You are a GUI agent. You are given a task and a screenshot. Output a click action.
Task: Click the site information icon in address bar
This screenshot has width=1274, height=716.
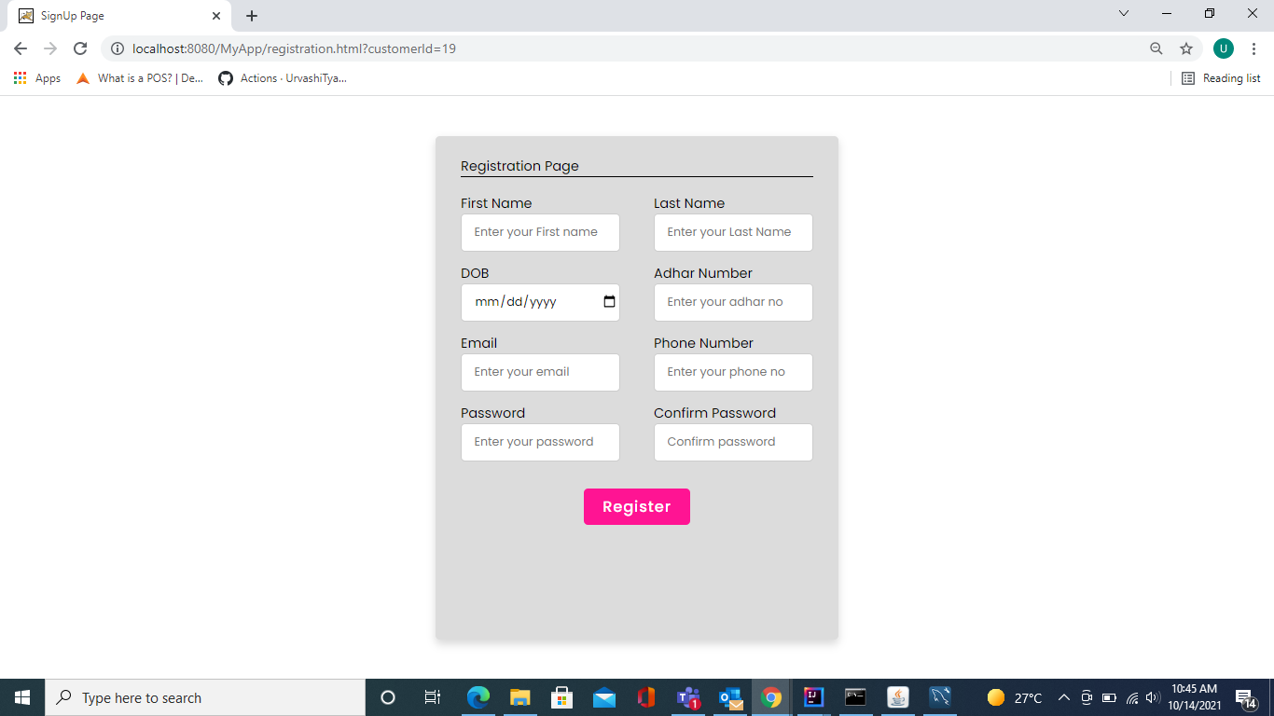118,48
